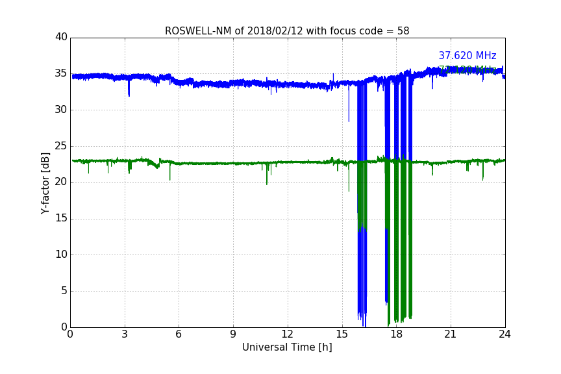Click x-axis tick label 18
The image size is (561, 374).
pos(396,334)
